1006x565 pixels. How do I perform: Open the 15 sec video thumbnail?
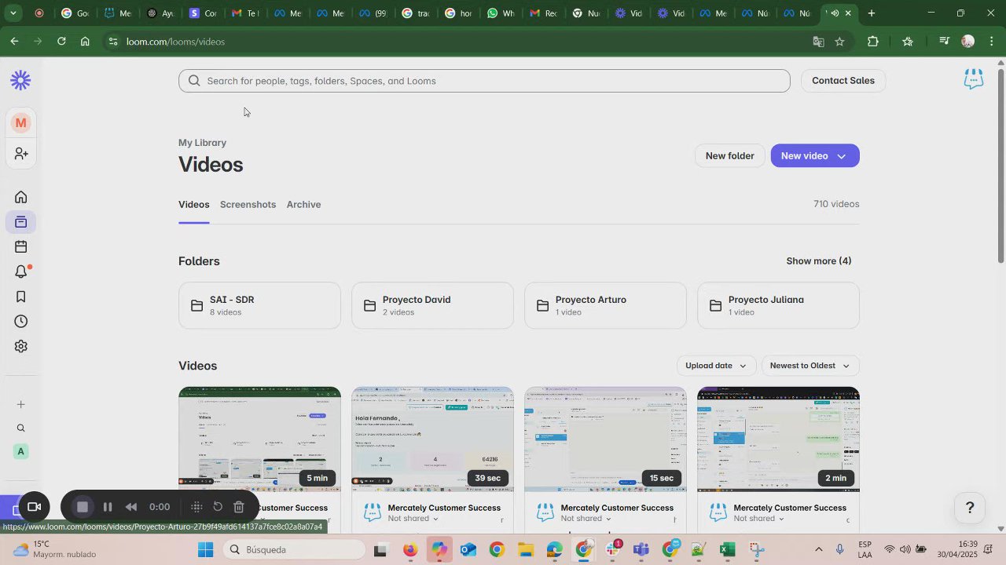(605, 439)
